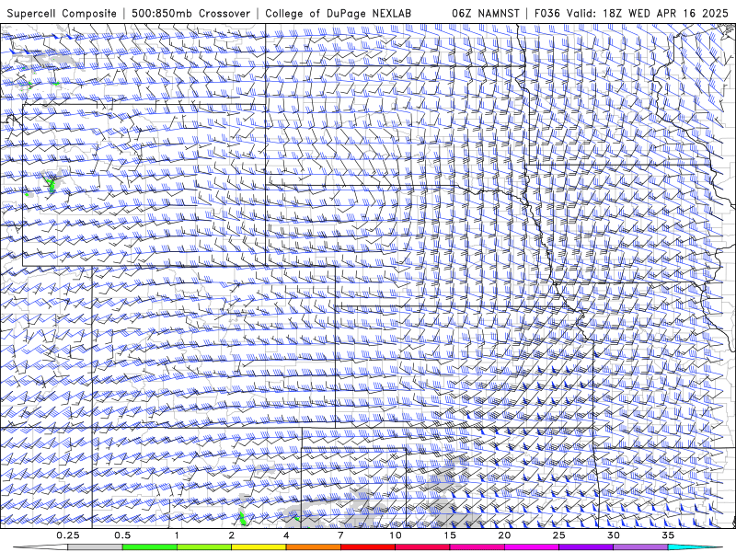The width and height of the screenshot is (736, 552).
Task: Click the legend value 2
Action: [232, 535]
